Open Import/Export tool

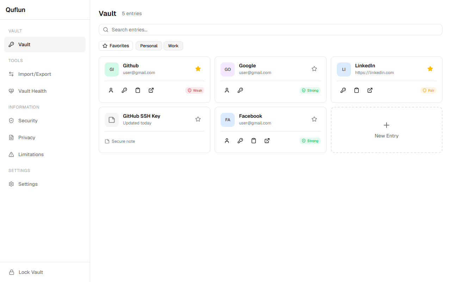[45, 74]
